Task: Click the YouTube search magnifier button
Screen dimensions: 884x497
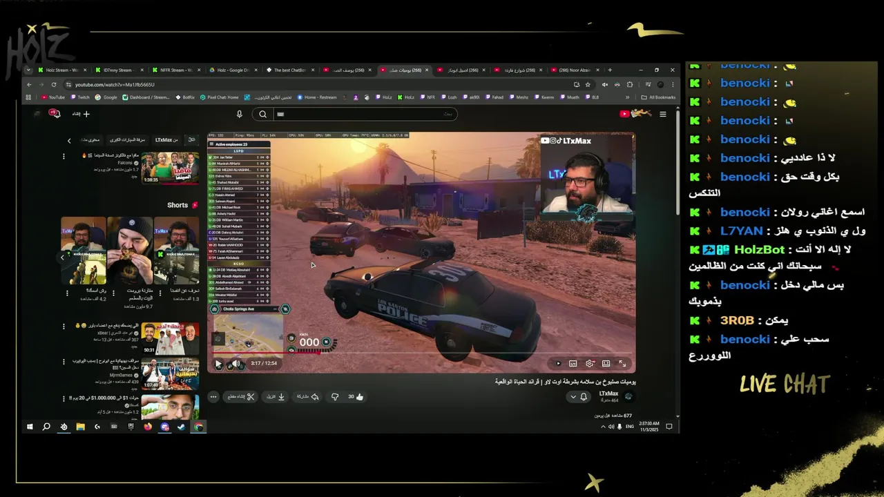Action: [262, 114]
